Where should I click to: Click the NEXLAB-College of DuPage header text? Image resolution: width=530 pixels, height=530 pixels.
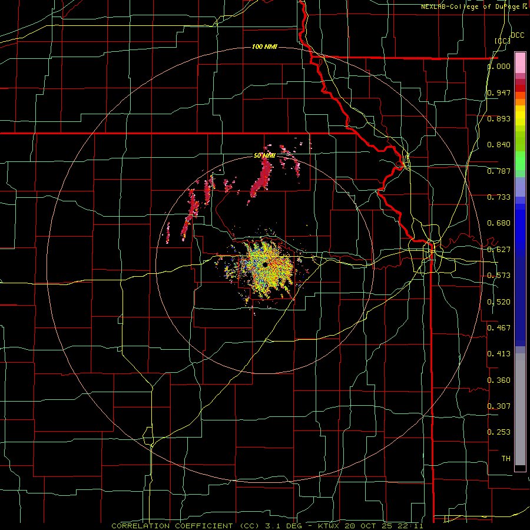(474, 6)
